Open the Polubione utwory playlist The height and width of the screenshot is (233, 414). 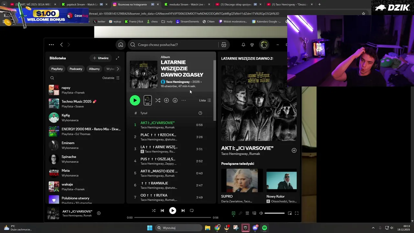(85, 199)
